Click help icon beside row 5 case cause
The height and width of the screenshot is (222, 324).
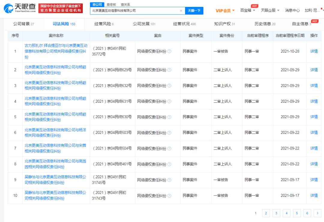coord(169,117)
